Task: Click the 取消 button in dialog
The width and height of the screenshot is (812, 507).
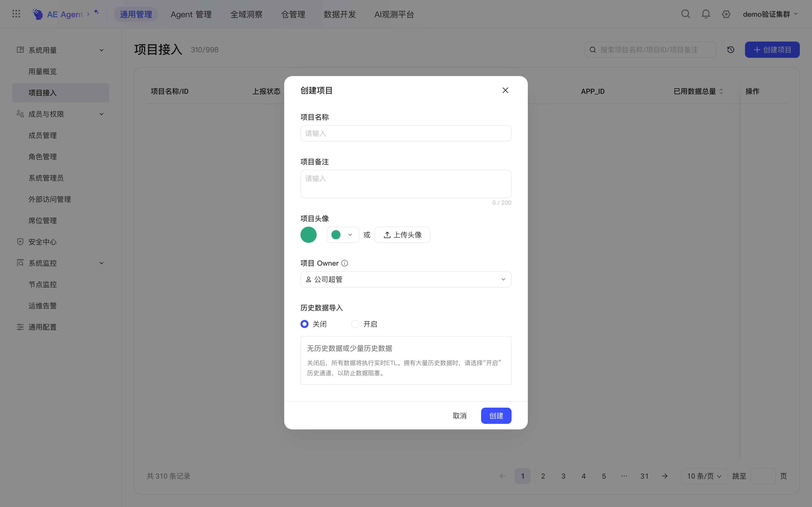Action: coord(459,416)
